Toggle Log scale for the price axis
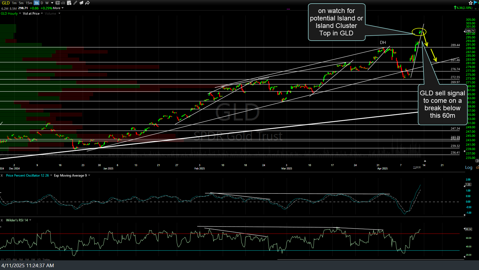Viewport: 479px width, 270px height. pos(468,167)
